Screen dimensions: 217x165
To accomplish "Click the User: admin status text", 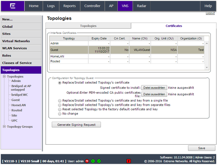I will pyautogui.click(x=76, y=161).
